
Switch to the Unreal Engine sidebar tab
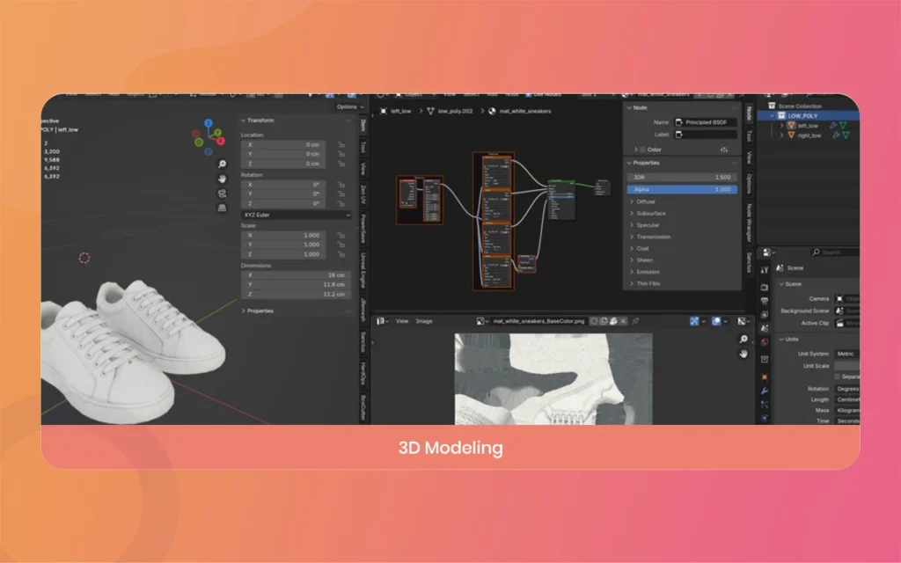363,270
